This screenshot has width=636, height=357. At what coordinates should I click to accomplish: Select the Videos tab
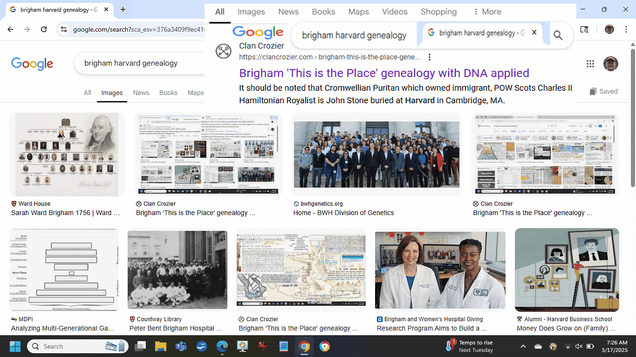click(395, 12)
